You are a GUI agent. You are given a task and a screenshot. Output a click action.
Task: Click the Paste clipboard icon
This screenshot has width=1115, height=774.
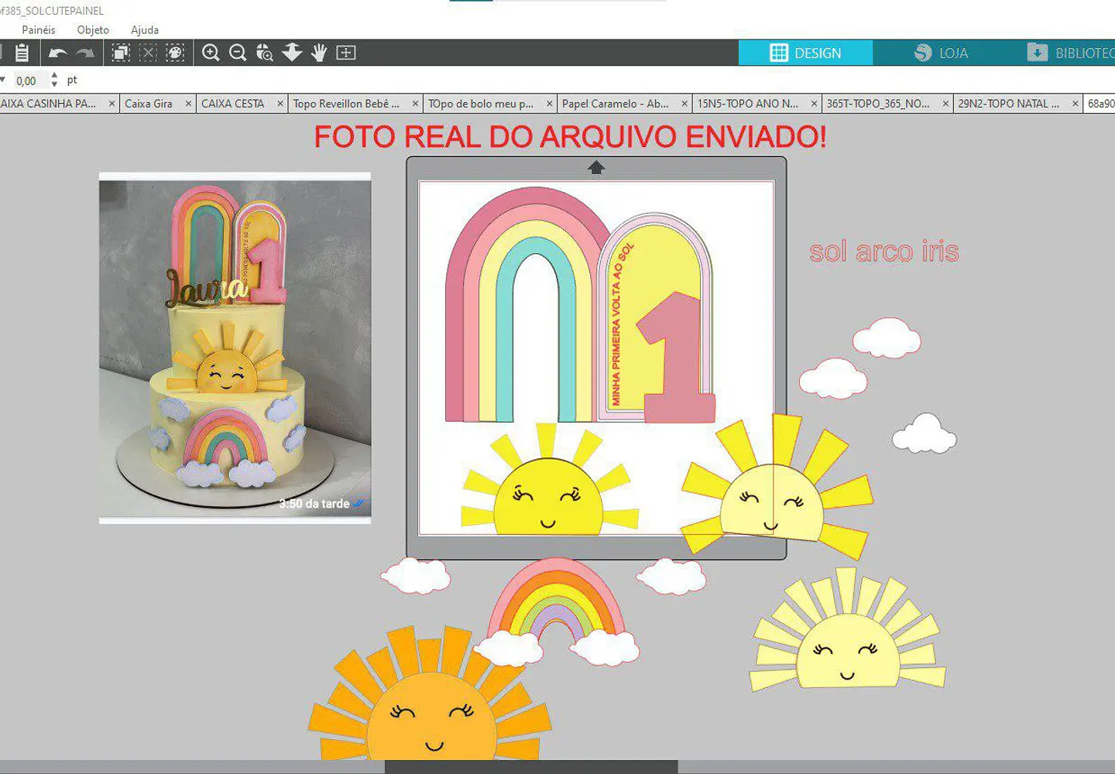tap(22, 53)
